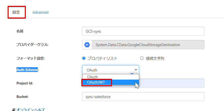Image resolution: width=224 pixels, height=111 pixels.
Task: Click the Auth Scheme dropdown chevron arrow
Action: coord(136,70)
